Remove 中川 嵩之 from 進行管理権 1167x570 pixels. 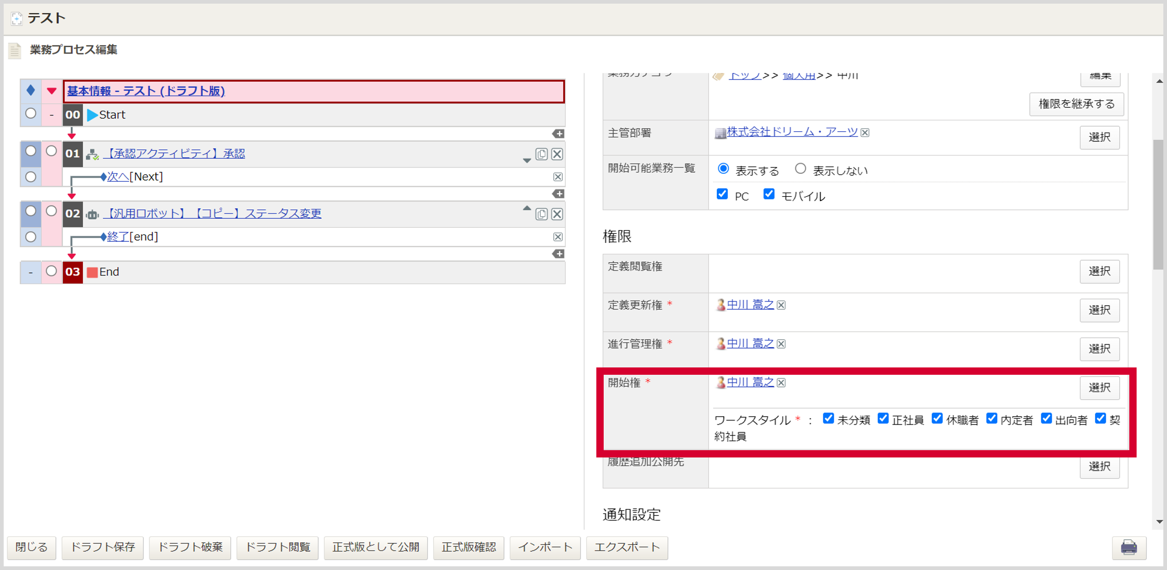(x=781, y=344)
